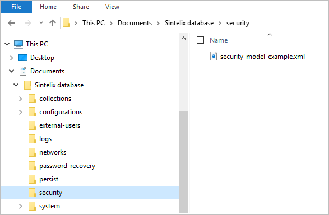Sort files by the Name column
This screenshot has height=215, width=329.
(219, 40)
